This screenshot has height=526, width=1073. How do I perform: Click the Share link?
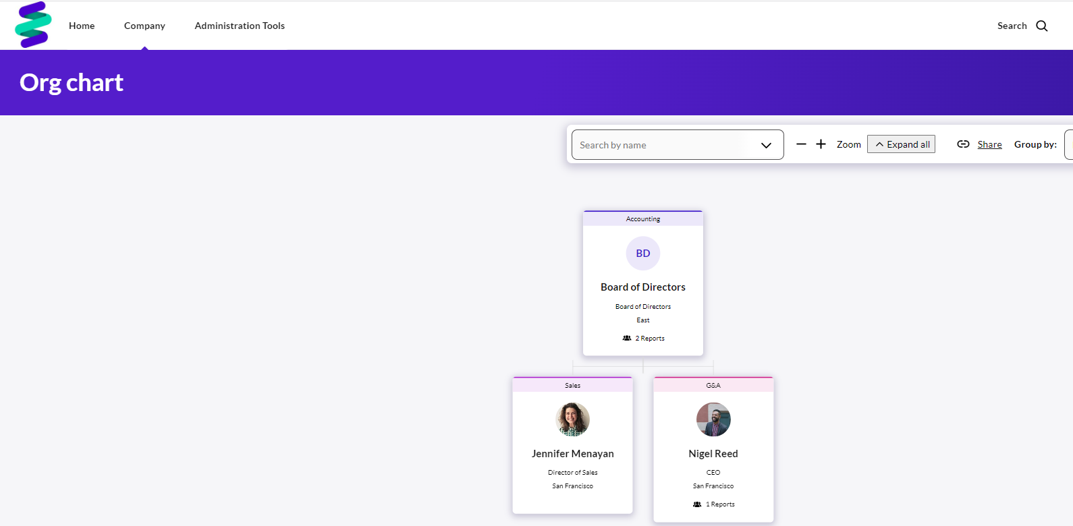point(989,144)
